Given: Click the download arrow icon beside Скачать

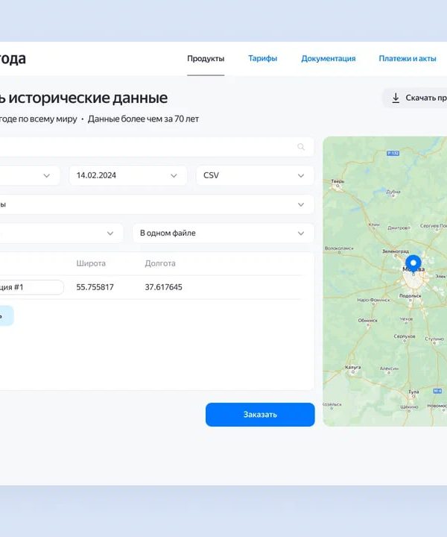Looking at the screenshot, I should point(396,98).
